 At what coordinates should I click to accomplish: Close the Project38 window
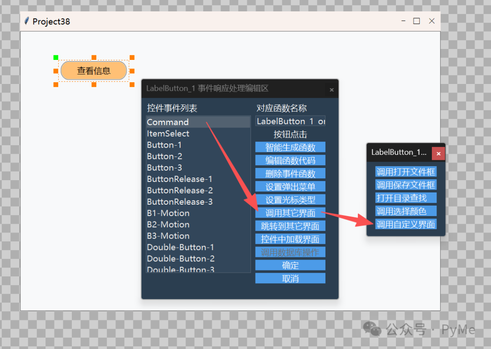(x=432, y=21)
